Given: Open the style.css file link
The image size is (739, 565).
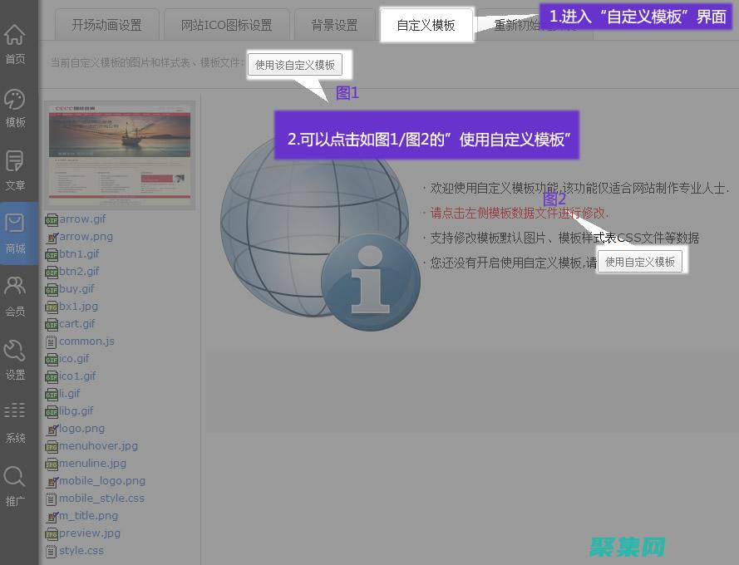Looking at the screenshot, I should pyautogui.click(x=81, y=550).
